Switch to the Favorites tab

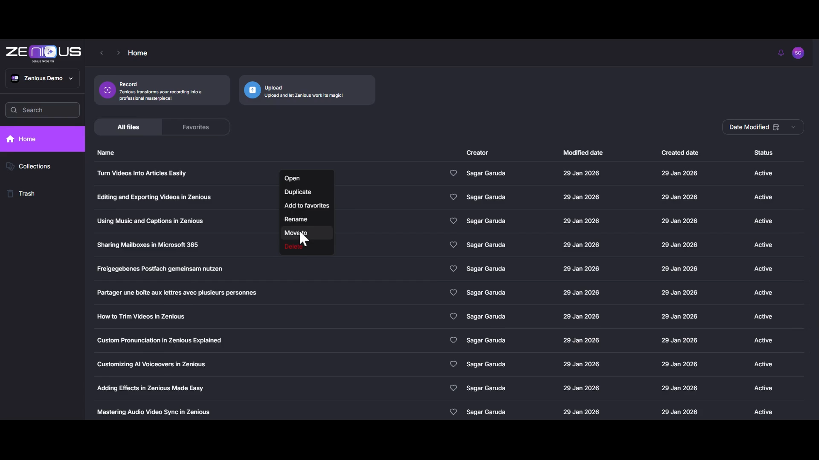coord(195,126)
